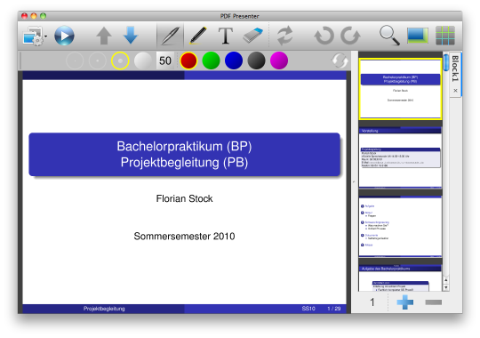The height and width of the screenshot is (338, 480).
Task: Go to next slide with down arrow
Action: pos(131,36)
